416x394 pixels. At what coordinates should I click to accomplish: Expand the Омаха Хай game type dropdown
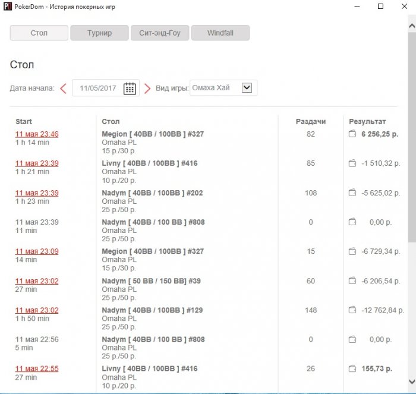(x=247, y=88)
